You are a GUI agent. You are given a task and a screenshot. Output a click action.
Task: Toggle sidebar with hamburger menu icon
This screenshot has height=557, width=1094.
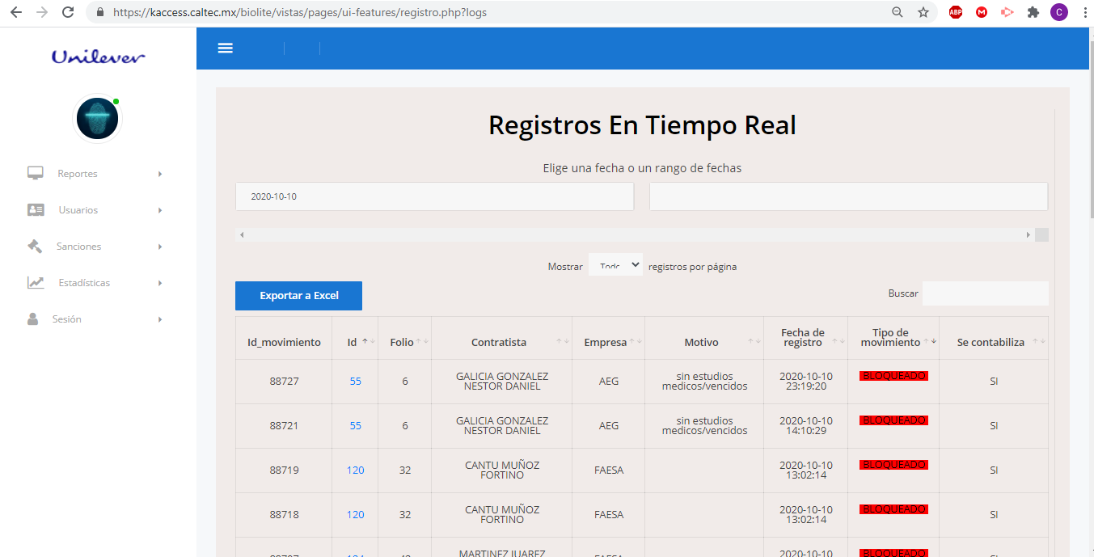[x=226, y=49]
